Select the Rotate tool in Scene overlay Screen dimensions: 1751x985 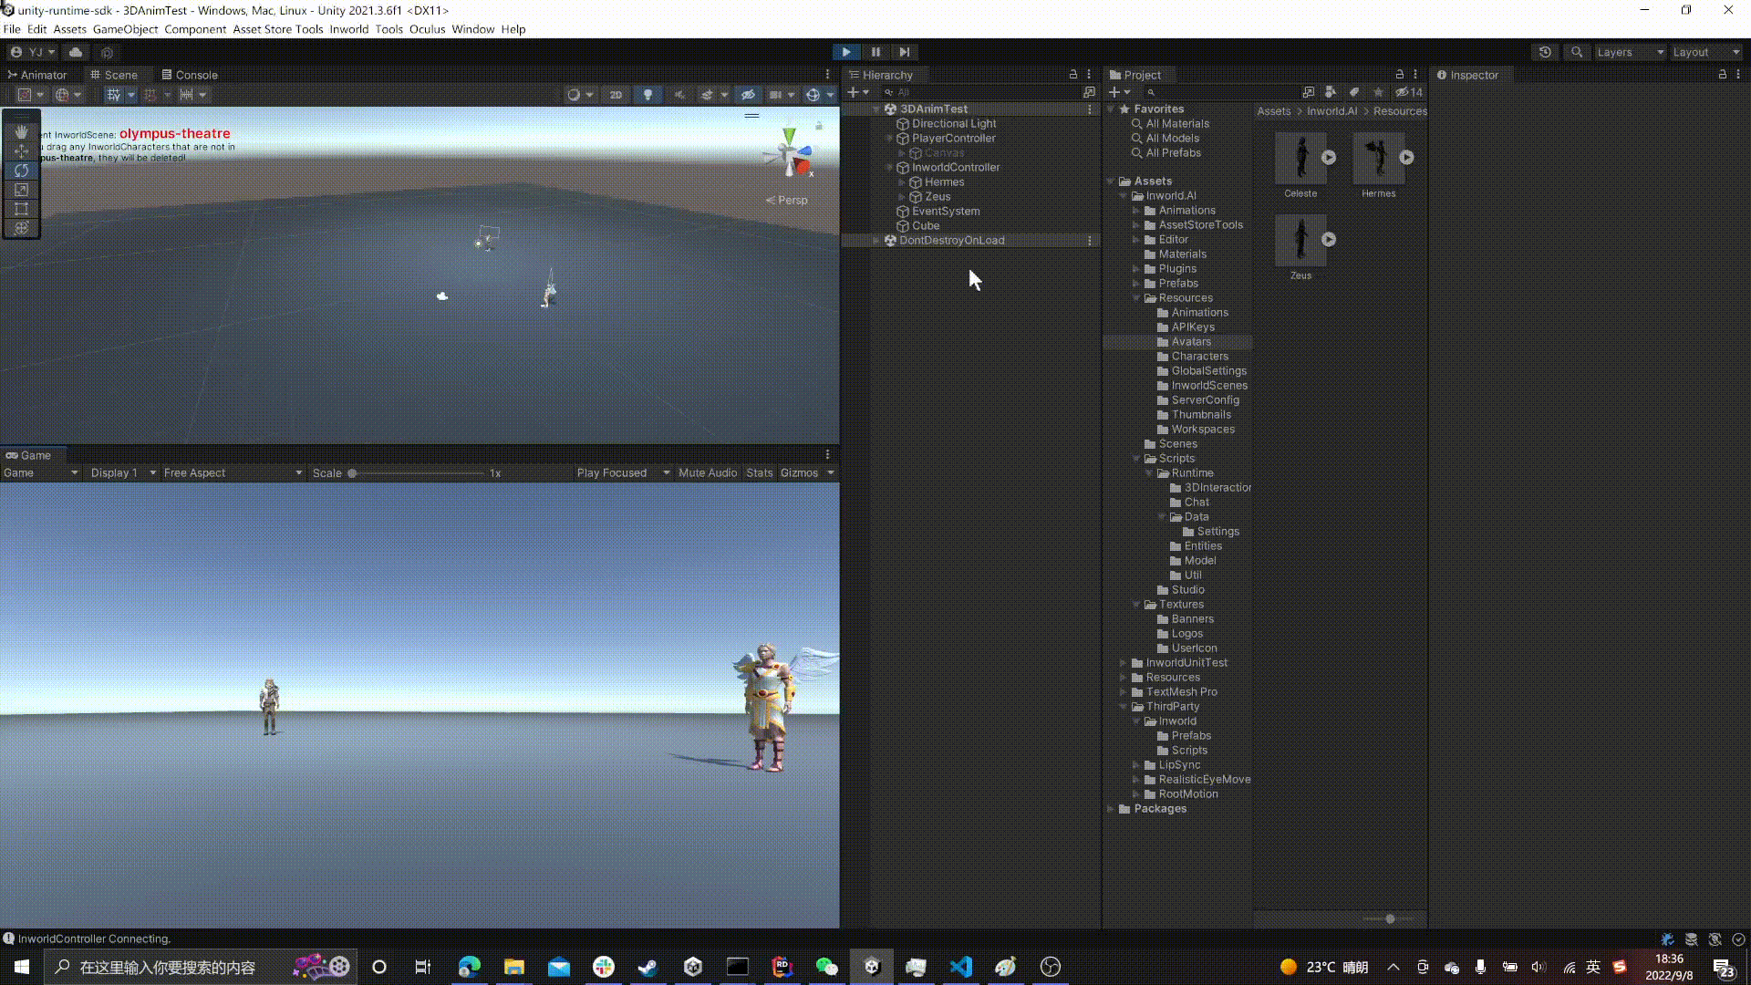(x=21, y=170)
